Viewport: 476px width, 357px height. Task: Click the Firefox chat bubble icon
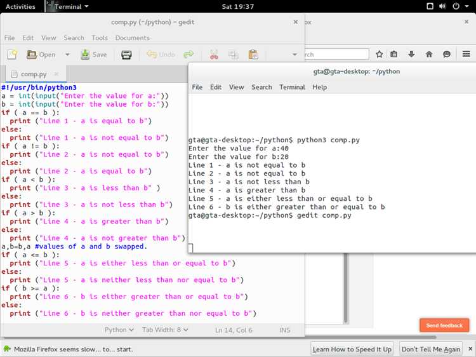point(447,55)
